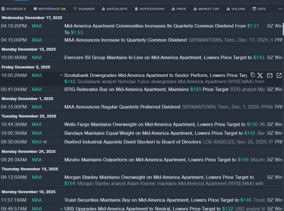Viewport: 284px width, 211px height.
Task: Copy the Scotiabank downgrade headline
Action: click(x=253, y=75)
